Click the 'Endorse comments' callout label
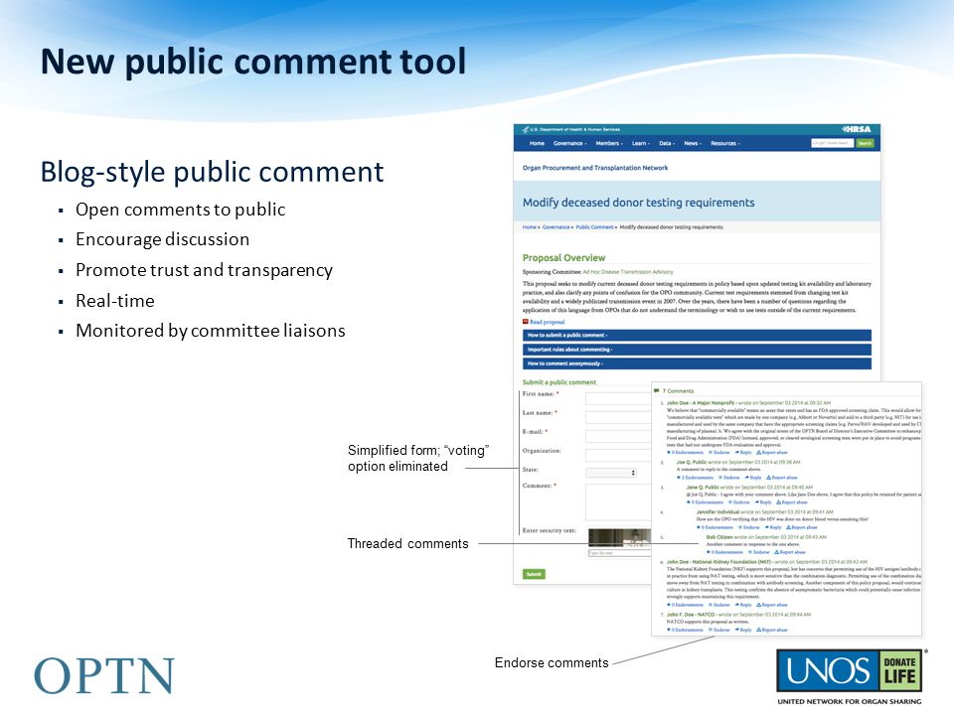This screenshot has width=954, height=715. coord(552,662)
